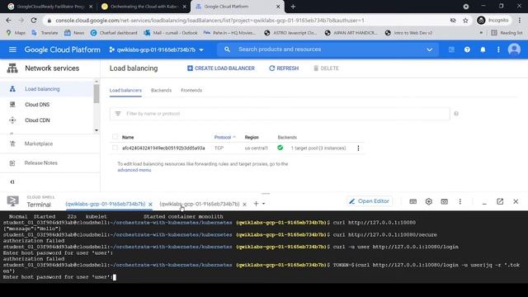Open the advanced menu link
Viewport: 528px width, 297px height.
point(134,170)
